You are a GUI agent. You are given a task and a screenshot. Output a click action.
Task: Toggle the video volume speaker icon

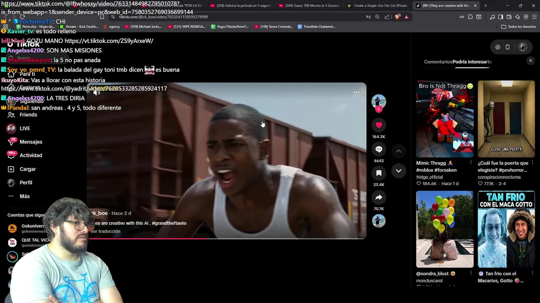click(x=97, y=92)
